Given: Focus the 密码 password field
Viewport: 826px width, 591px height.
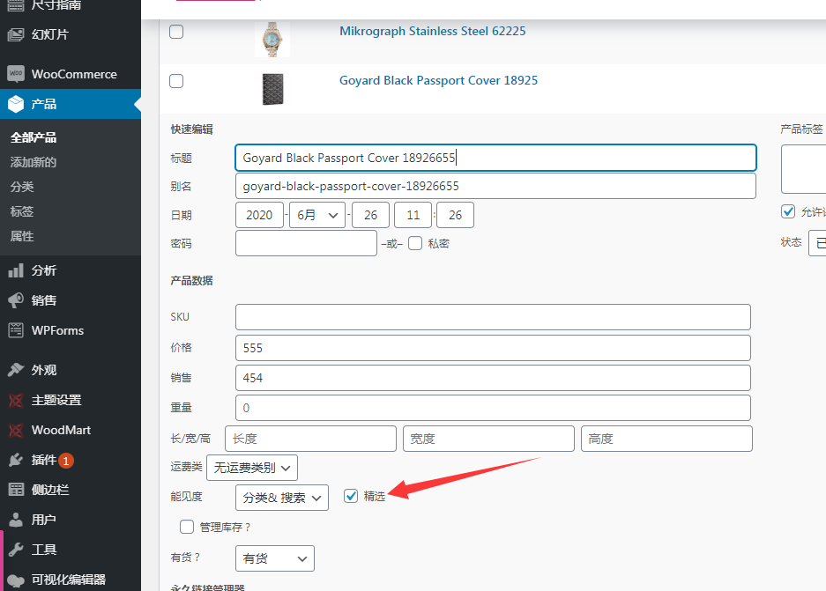Looking at the screenshot, I should pyautogui.click(x=306, y=243).
